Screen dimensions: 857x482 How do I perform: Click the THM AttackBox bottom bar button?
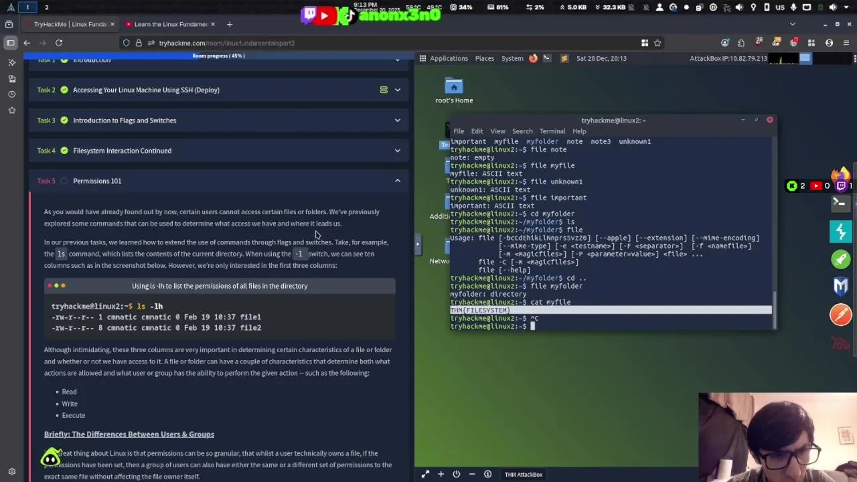click(523, 475)
